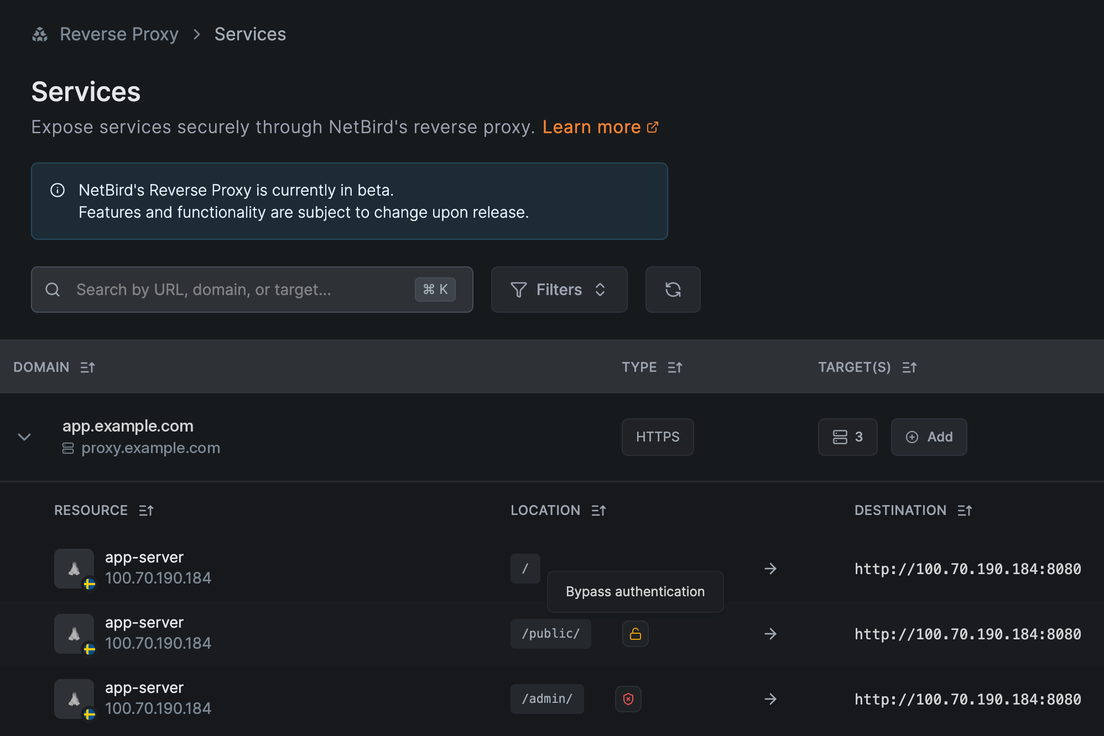The height and width of the screenshot is (736, 1104).
Task: Click the ⌘ K shortcut badge
Action: (435, 290)
